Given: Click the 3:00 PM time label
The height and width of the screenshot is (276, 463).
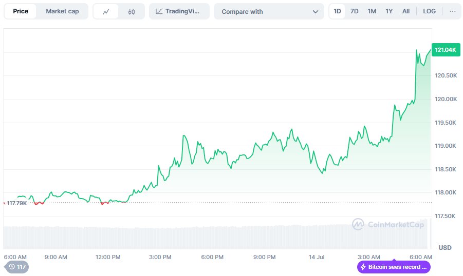Looking at the screenshot, I should (x=160, y=257).
